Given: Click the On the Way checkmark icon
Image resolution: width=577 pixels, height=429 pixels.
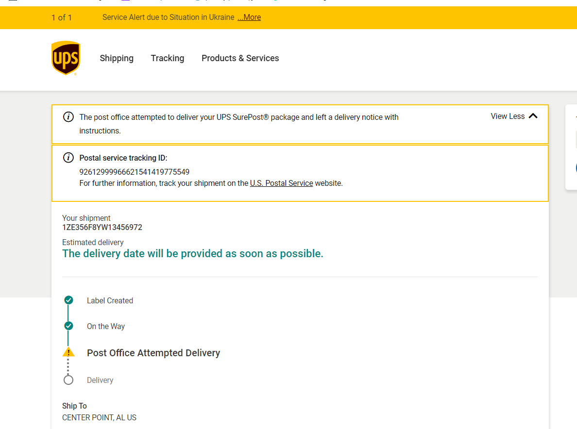Looking at the screenshot, I should tap(68, 326).
